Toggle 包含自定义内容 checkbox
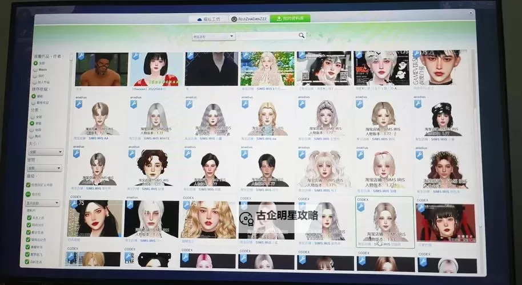522x285 pixels. (x=29, y=185)
